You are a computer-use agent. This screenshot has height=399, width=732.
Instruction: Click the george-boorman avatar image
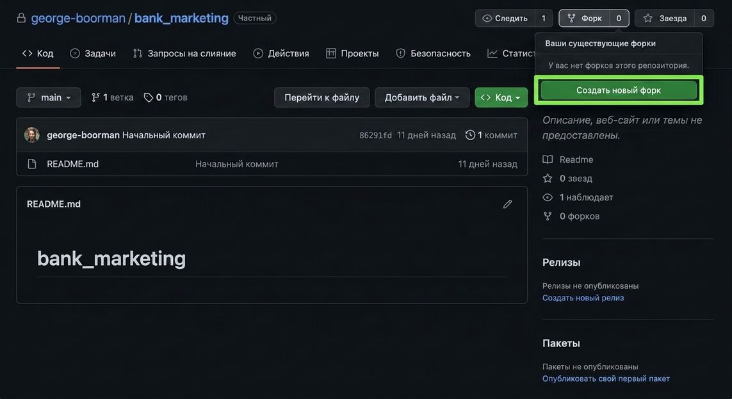(32, 135)
